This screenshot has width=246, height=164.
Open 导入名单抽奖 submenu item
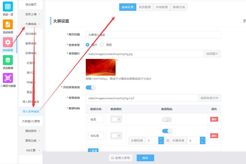coord(31,111)
